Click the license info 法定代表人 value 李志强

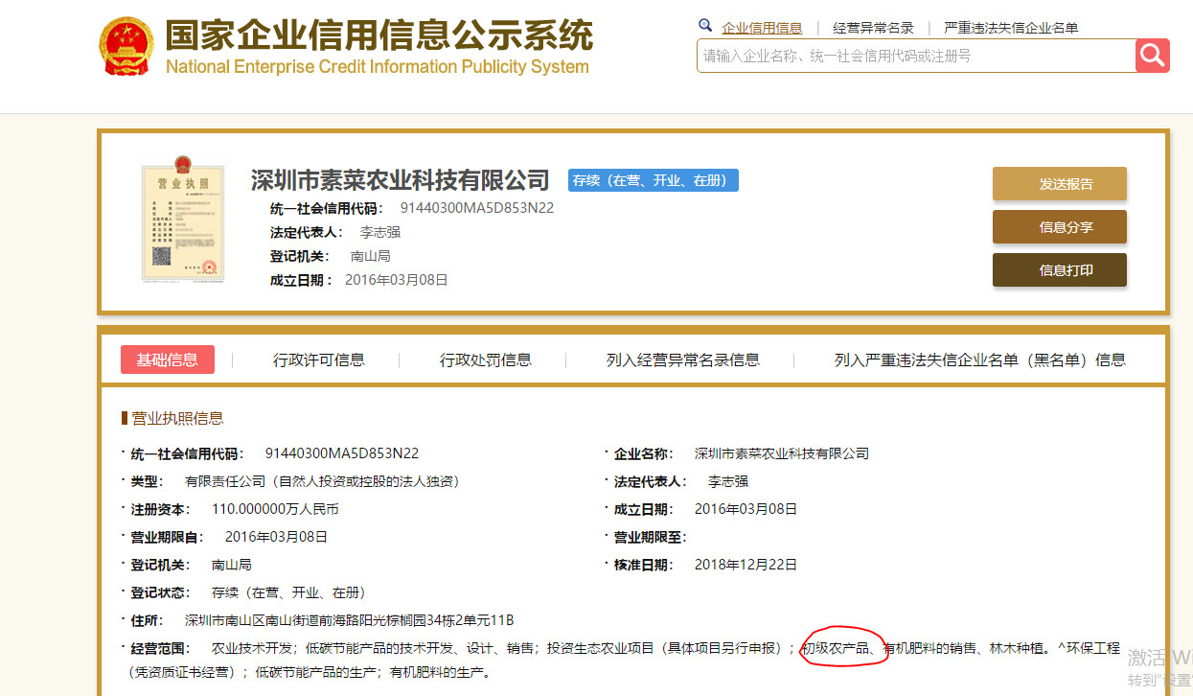(728, 481)
